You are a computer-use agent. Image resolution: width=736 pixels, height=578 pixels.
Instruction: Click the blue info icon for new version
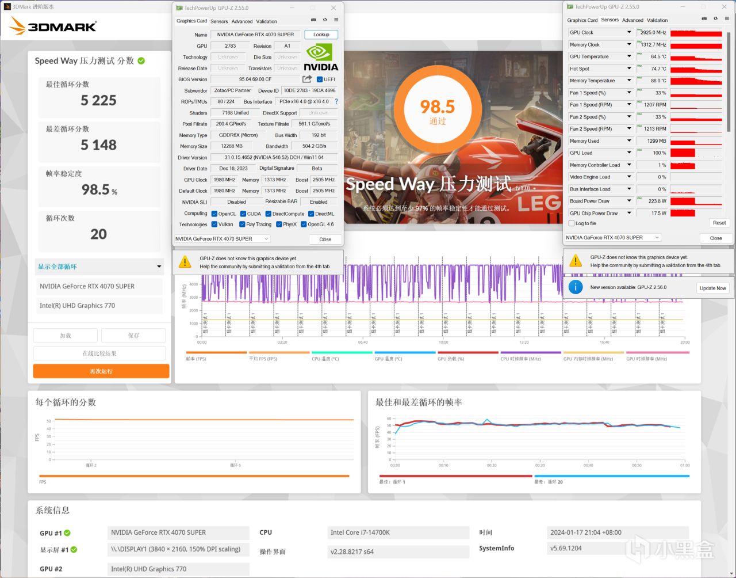coord(576,287)
